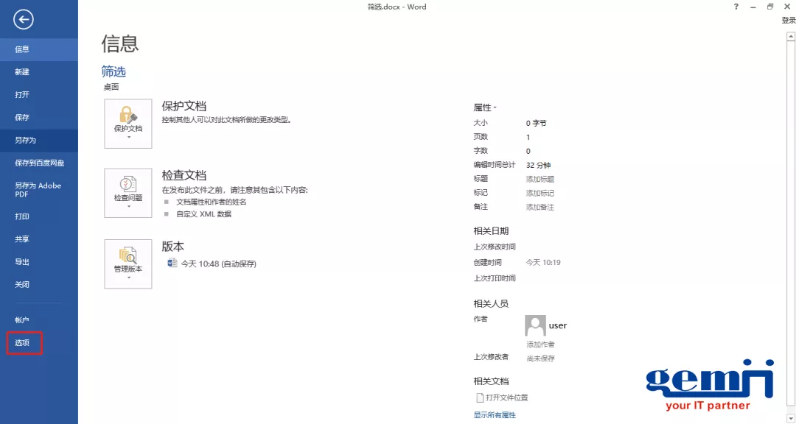Open Word Help with the question mark icon

pyautogui.click(x=735, y=7)
